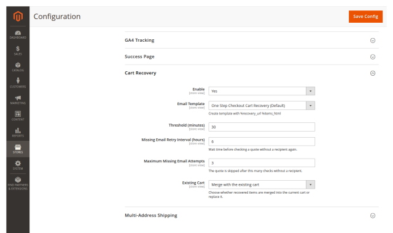The width and height of the screenshot is (393, 233).
Task: Open the Email Template dropdown
Action: (262, 106)
